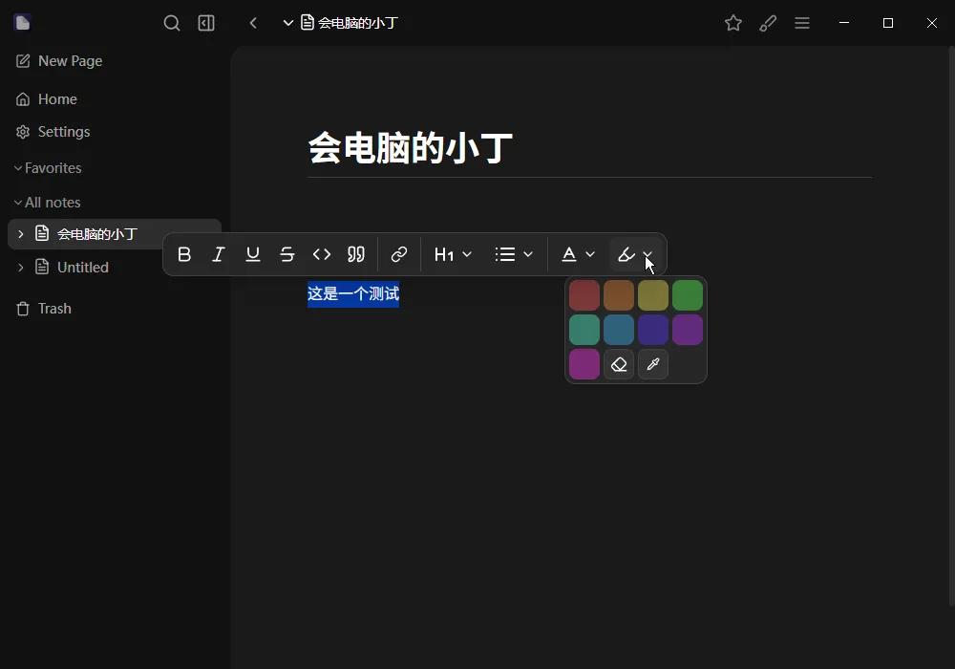Go to Home in sidebar
This screenshot has width=955, height=669.
56,99
